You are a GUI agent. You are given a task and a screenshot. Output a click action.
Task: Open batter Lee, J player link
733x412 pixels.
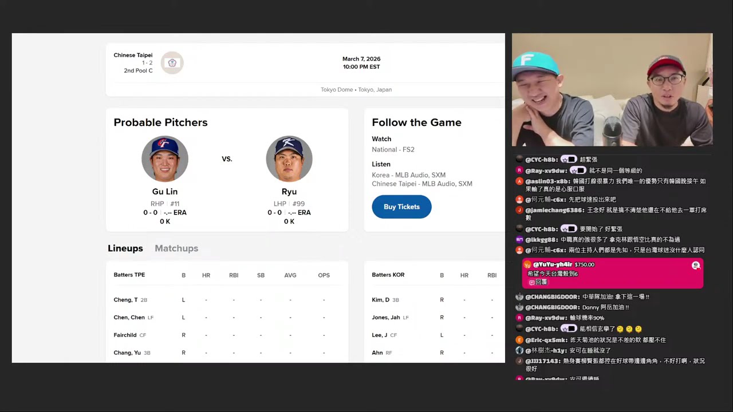(380, 335)
